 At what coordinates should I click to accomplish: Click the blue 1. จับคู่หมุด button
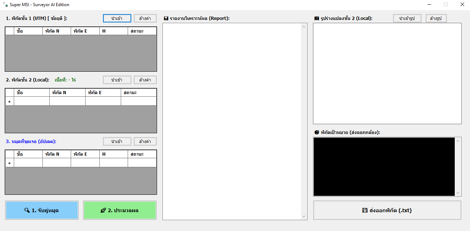[x=42, y=210]
